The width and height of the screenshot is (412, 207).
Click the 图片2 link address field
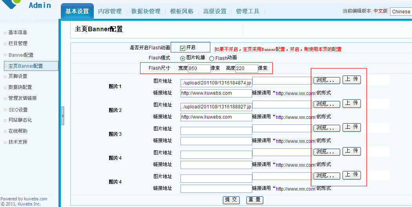216,117
